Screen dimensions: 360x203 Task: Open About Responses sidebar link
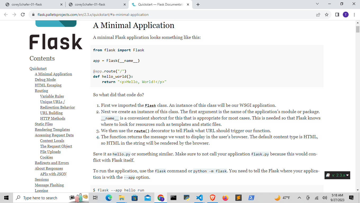[x=49, y=169]
